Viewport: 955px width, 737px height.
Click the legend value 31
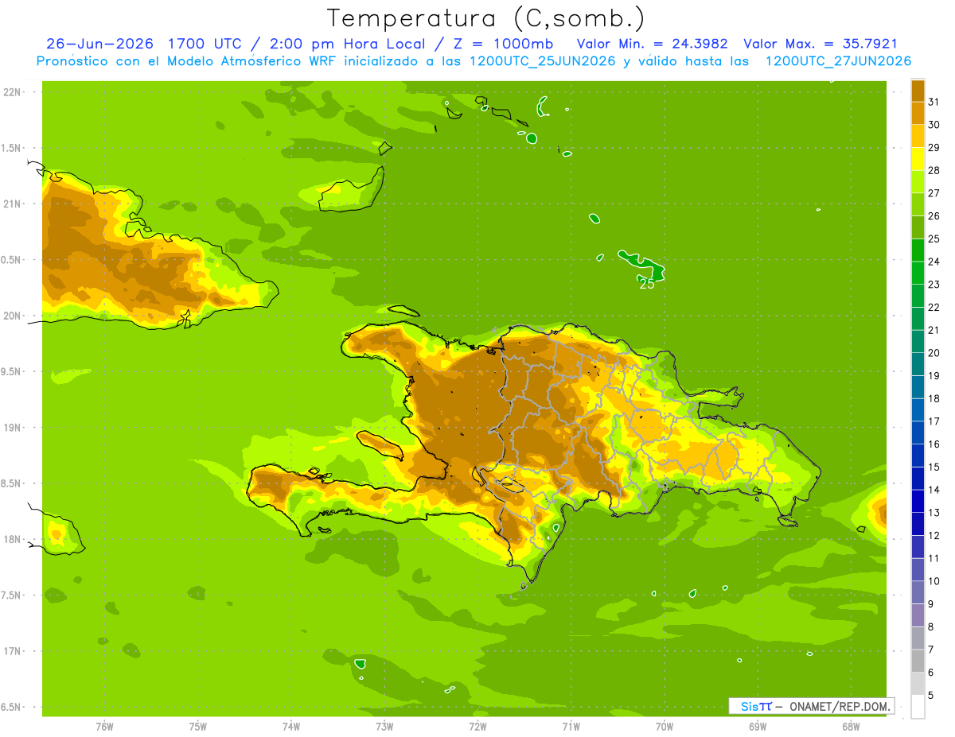(934, 101)
